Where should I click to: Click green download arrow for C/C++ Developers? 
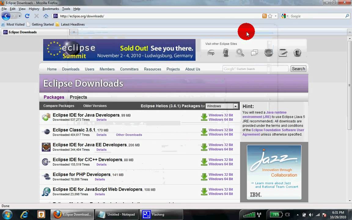[x=204, y=162]
